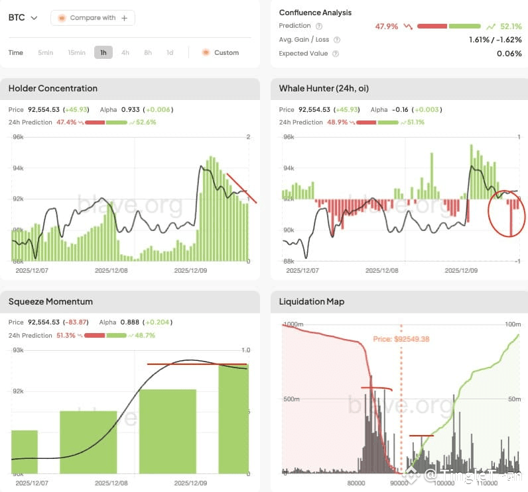
Task: Click the orange icon beside Custom
Action: [x=206, y=52]
